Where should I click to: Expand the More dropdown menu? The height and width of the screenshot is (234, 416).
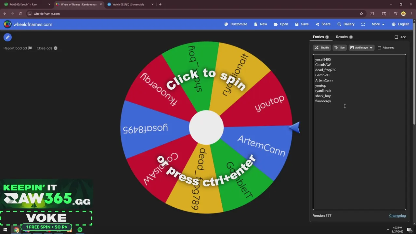coord(378,24)
